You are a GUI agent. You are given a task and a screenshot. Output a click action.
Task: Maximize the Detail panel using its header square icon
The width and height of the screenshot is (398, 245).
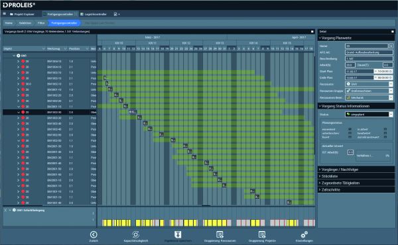pyautogui.click(x=393, y=31)
